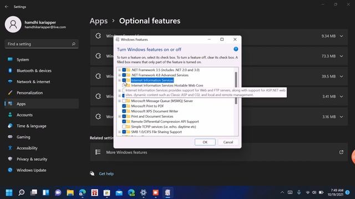
Task: Click the Find a setting search box
Action: [x=42, y=44]
